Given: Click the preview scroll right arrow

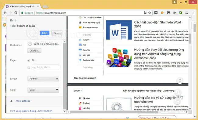Looking at the screenshot, I should [x=187, y=112].
